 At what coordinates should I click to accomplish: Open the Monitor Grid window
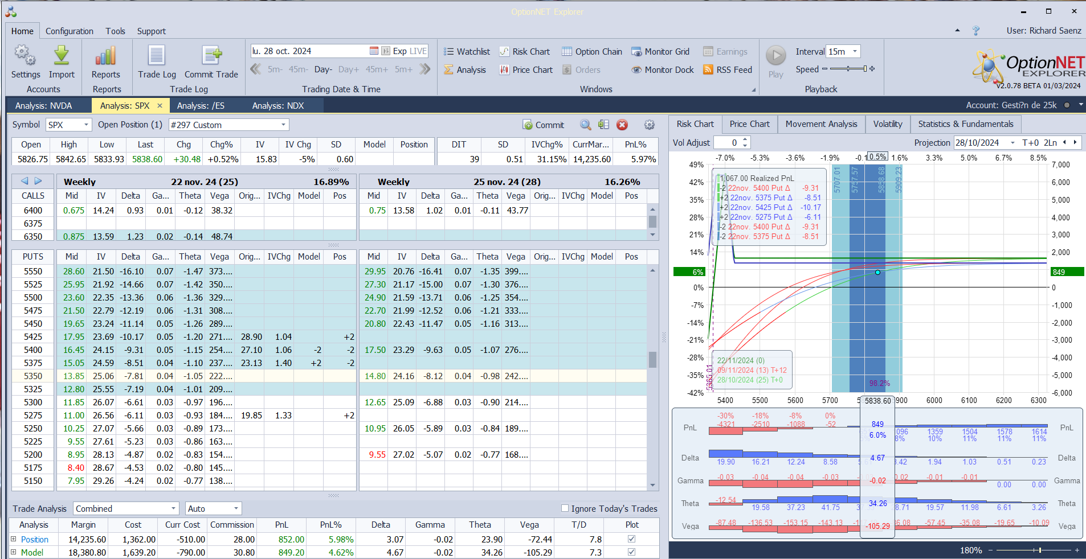[x=660, y=52]
